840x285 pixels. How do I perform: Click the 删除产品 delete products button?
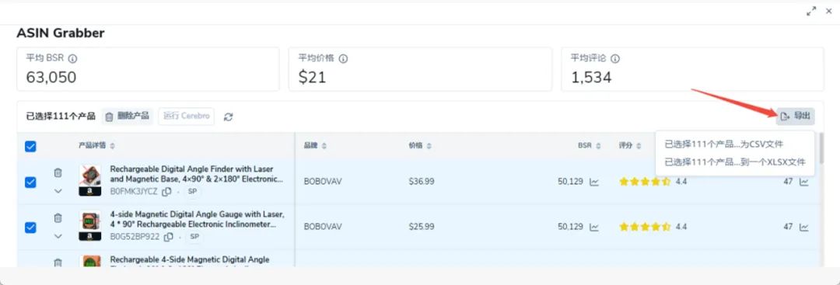coord(128,116)
